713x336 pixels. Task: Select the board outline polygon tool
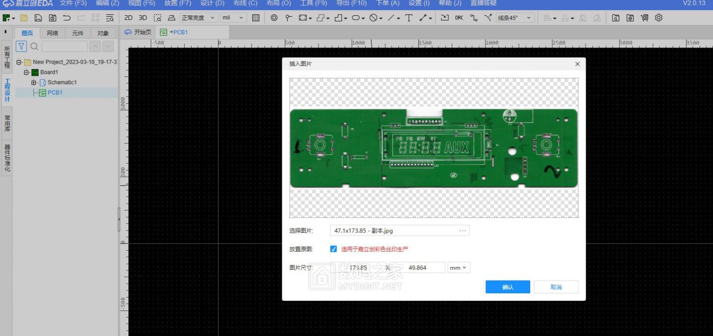pyautogui.click(x=338, y=18)
